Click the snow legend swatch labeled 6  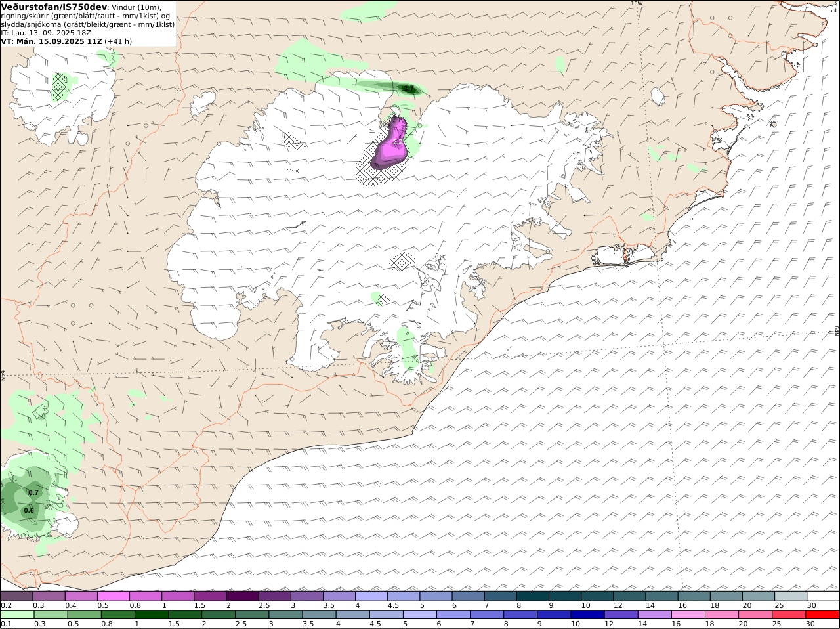[x=467, y=596]
